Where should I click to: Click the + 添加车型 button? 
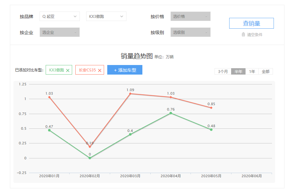[x=125, y=70]
